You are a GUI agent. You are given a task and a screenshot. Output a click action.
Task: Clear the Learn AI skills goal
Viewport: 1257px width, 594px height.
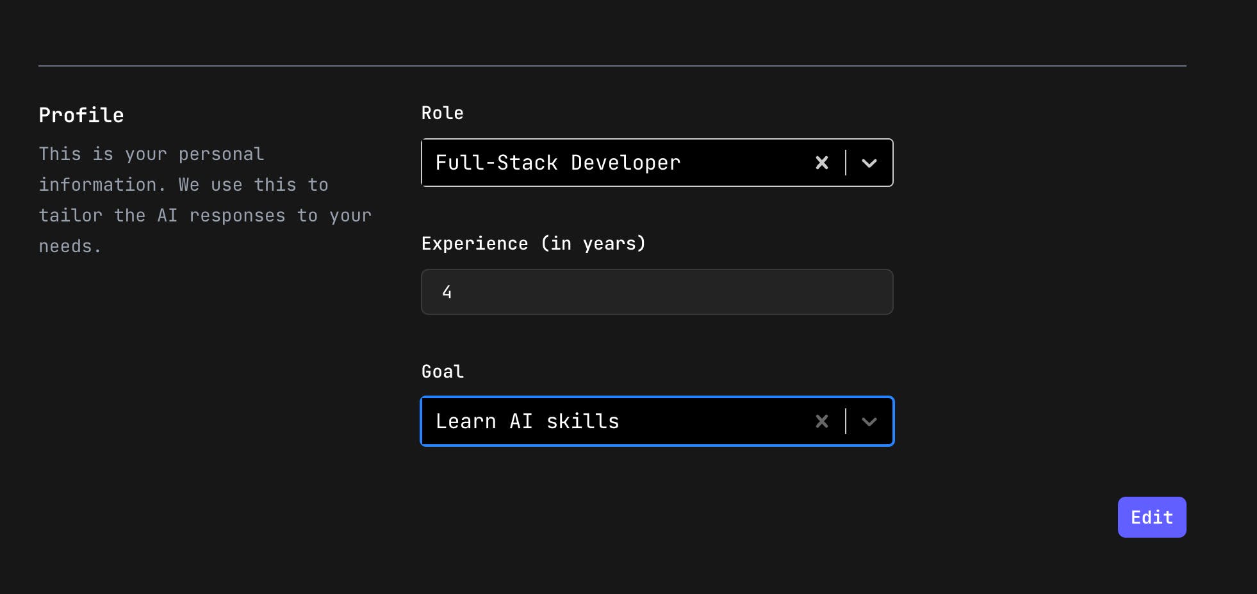pyautogui.click(x=821, y=421)
